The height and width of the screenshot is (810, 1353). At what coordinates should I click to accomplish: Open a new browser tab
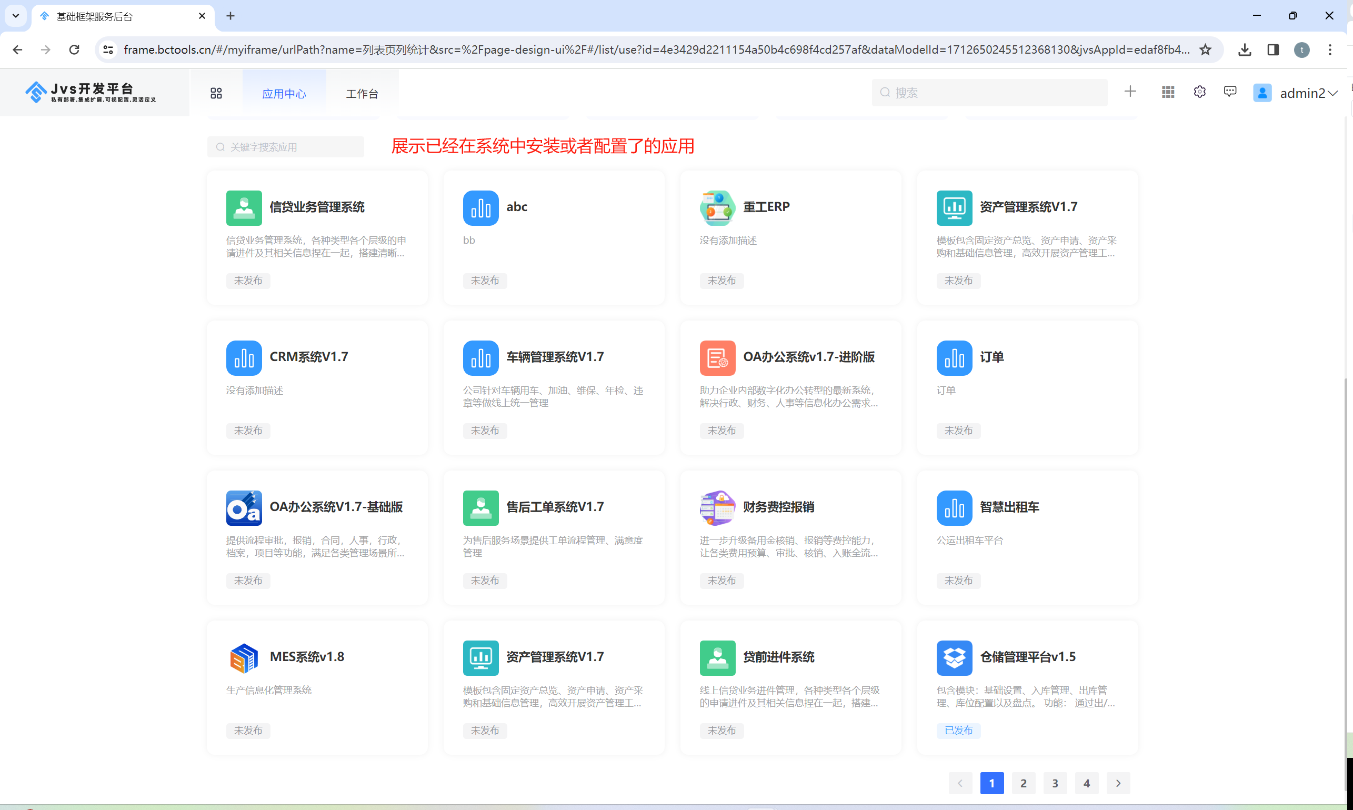(230, 16)
